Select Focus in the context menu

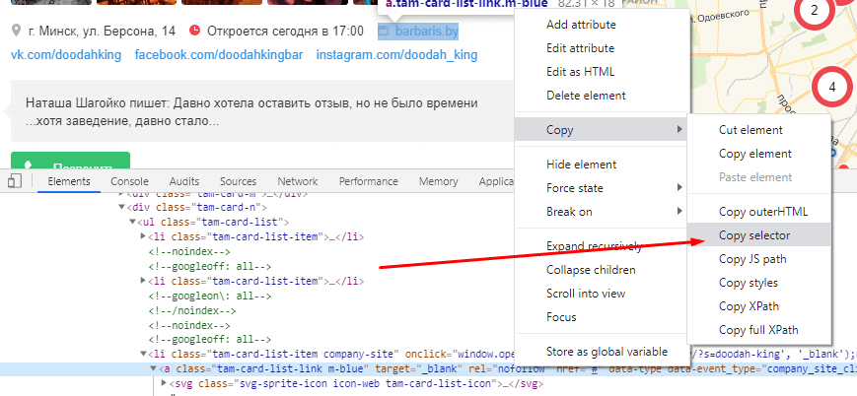[603, 317]
